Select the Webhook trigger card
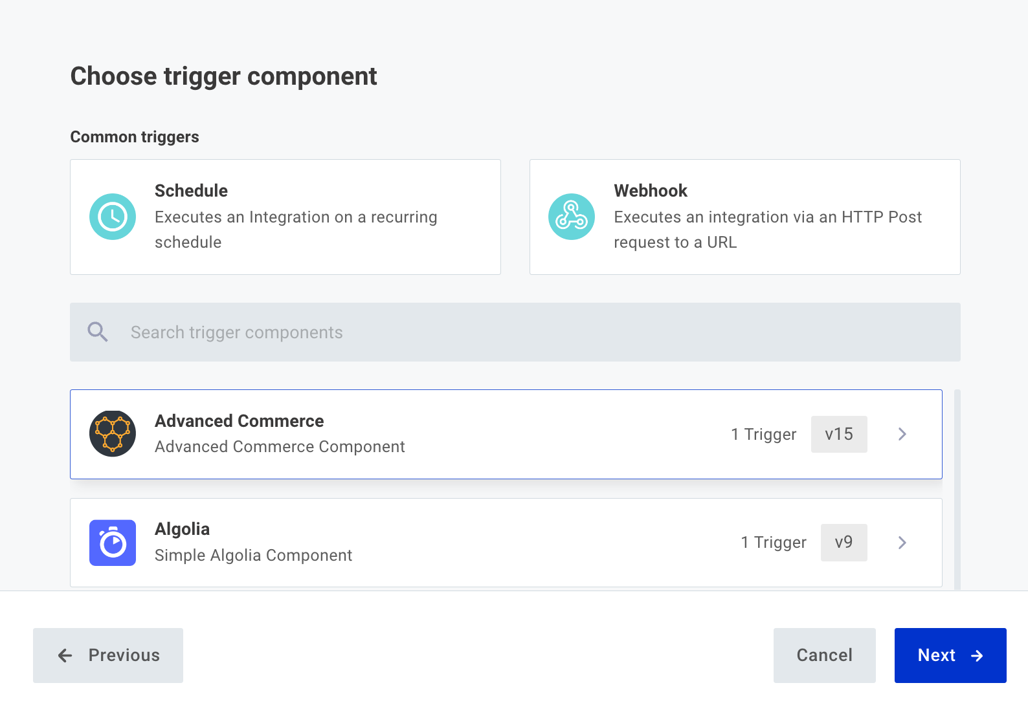The height and width of the screenshot is (705, 1028). [x=744, y=217]
